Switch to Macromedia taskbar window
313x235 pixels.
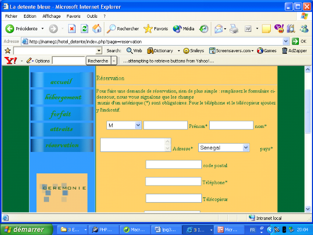coord(135,230)
